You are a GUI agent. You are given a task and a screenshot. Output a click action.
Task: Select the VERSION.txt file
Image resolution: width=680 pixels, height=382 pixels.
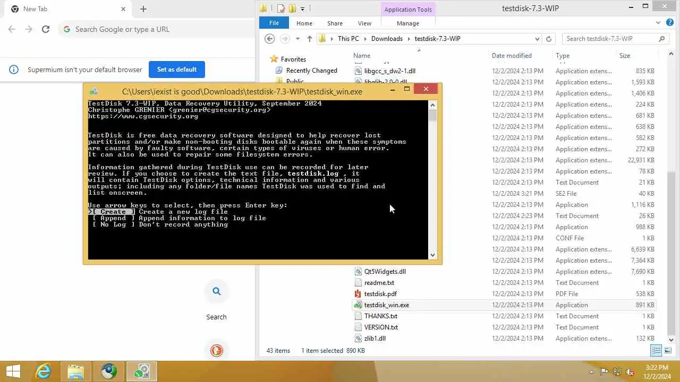pos(381,327)
